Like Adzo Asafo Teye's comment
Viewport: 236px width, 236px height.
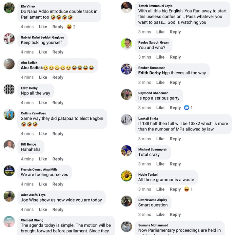click(x=43, y=209)
